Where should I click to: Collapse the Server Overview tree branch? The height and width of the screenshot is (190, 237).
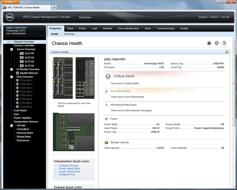point(11,49)
